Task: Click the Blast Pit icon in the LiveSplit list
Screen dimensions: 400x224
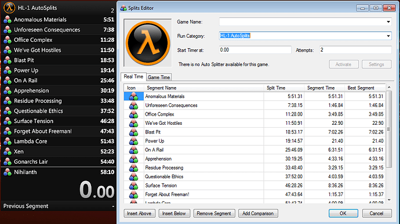Action: tap(8, 60)
